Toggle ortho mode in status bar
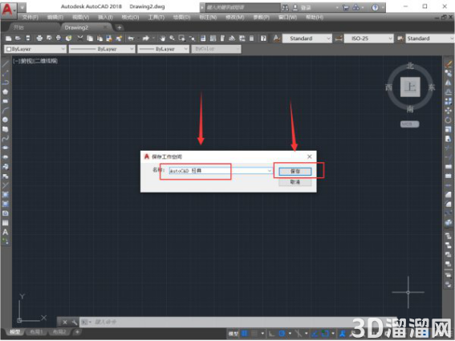The image size is (455, 341). tap(271, 334)
